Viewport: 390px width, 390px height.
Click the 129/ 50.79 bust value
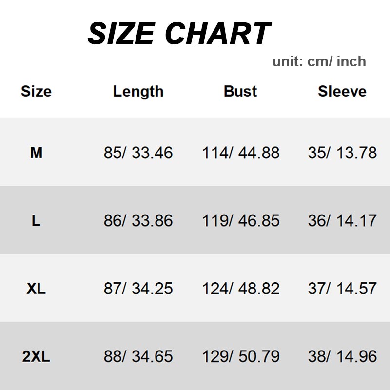(x=241, y=356)
